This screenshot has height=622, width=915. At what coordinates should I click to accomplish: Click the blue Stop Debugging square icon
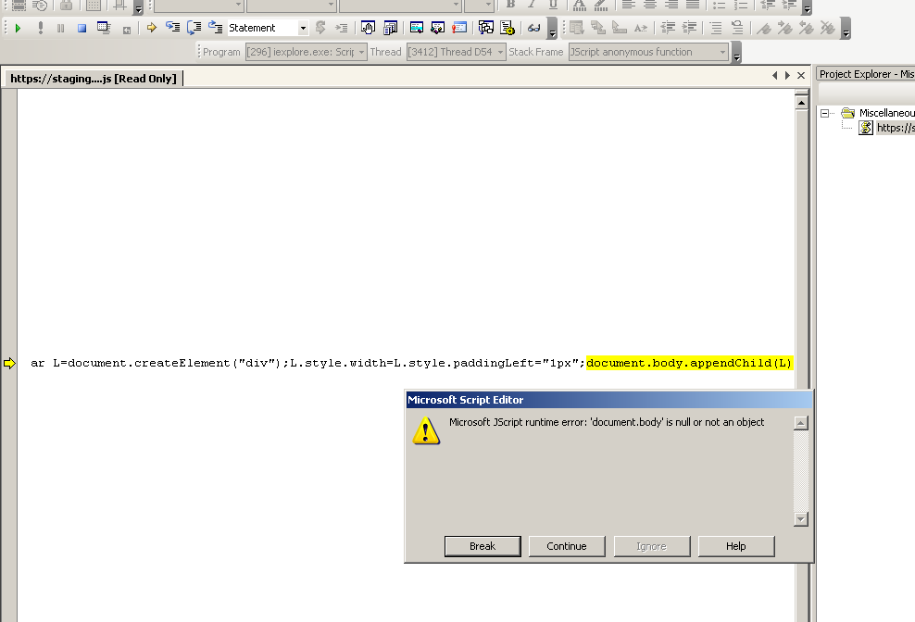pyautogui.click(x=81, y=28)
